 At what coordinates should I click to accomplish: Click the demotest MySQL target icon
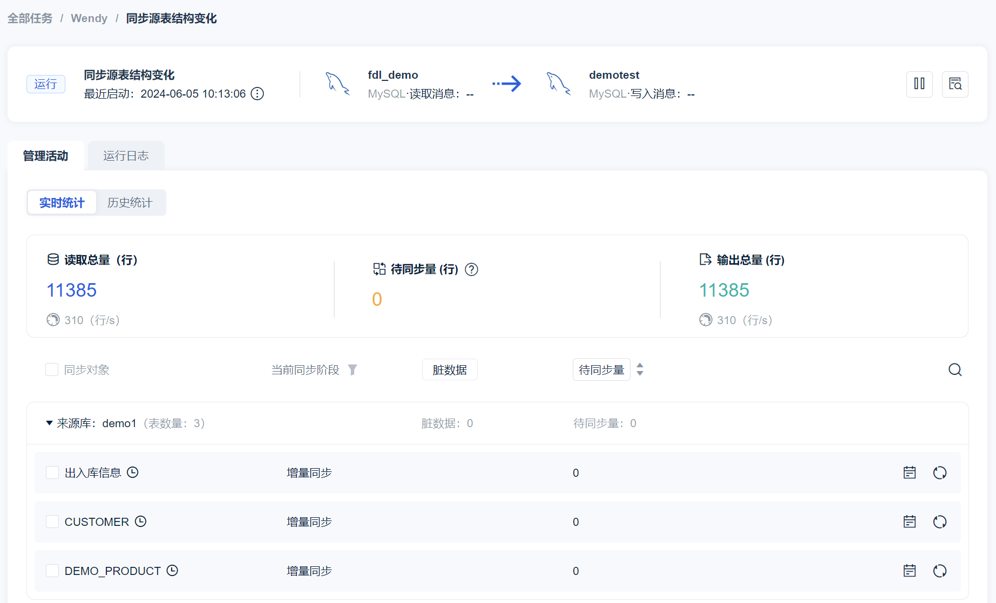pos(559,84)
